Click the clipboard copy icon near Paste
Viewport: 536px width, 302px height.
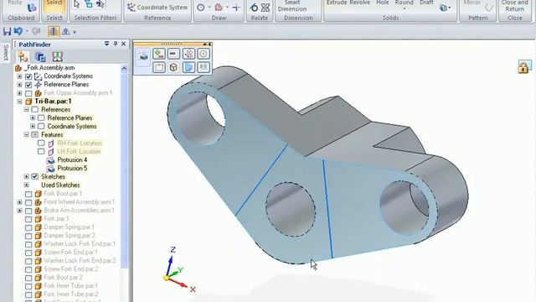click(x=32, y=7)
